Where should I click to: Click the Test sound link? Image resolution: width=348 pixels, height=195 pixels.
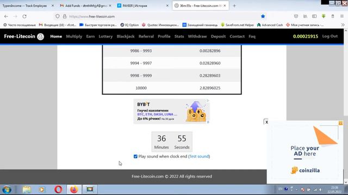point(199,157)
